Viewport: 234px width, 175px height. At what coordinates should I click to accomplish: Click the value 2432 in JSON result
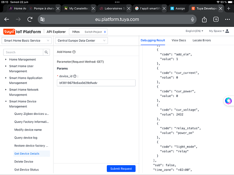click(180, 114)
